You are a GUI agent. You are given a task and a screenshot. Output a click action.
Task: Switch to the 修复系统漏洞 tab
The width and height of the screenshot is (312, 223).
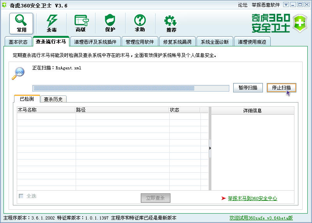click(x=177, y=42)
